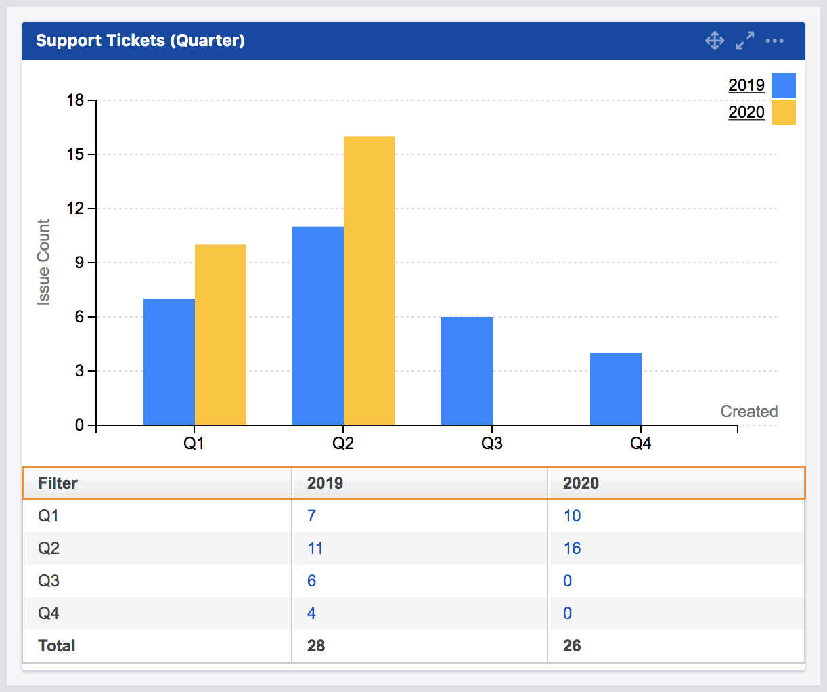Open Q2 2019 issue count 11
The height and width of the screenshot is (692, 827).
pyautogui.click(x=314, y=548)
